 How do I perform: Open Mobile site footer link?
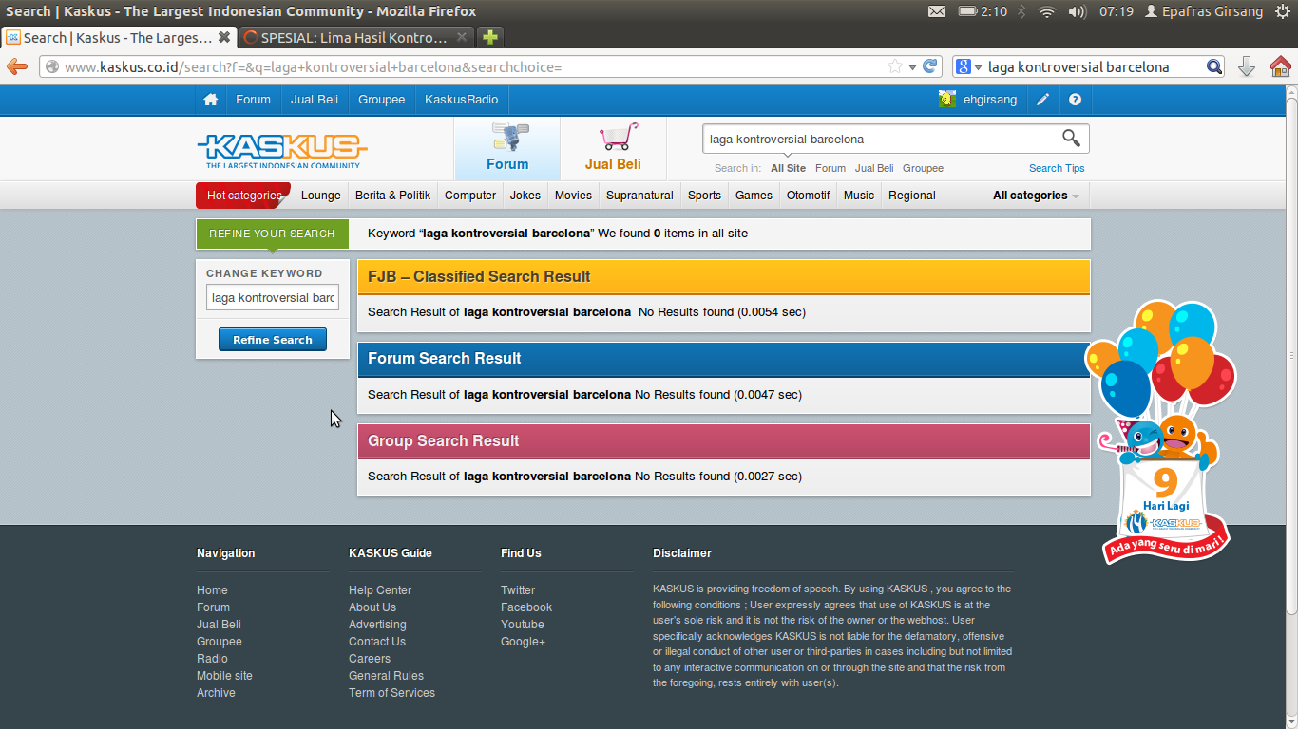[224, 676]
